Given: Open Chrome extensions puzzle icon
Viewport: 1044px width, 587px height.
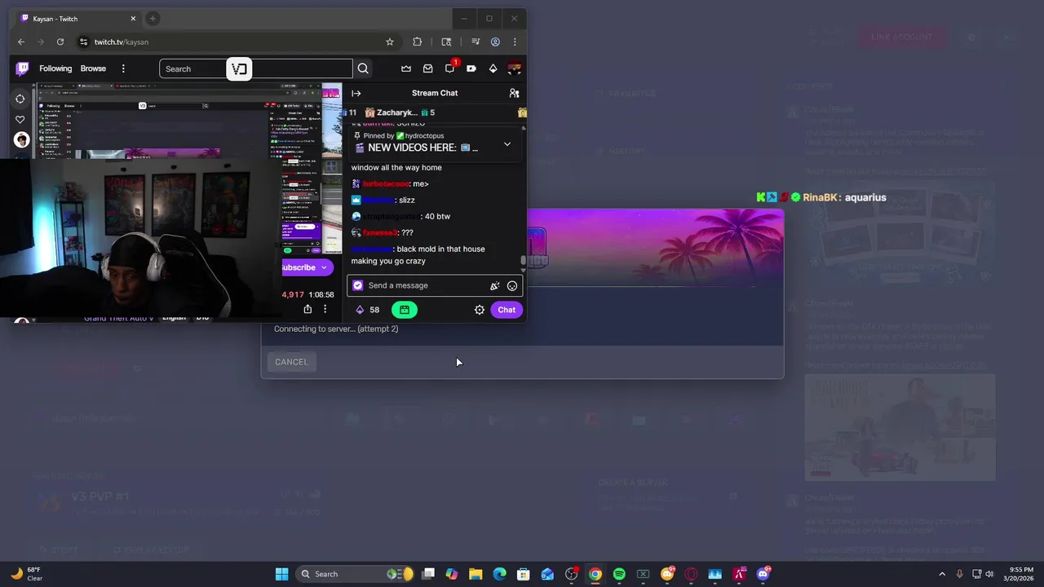Looking at the screenshot, I should [x=418, y=42].
